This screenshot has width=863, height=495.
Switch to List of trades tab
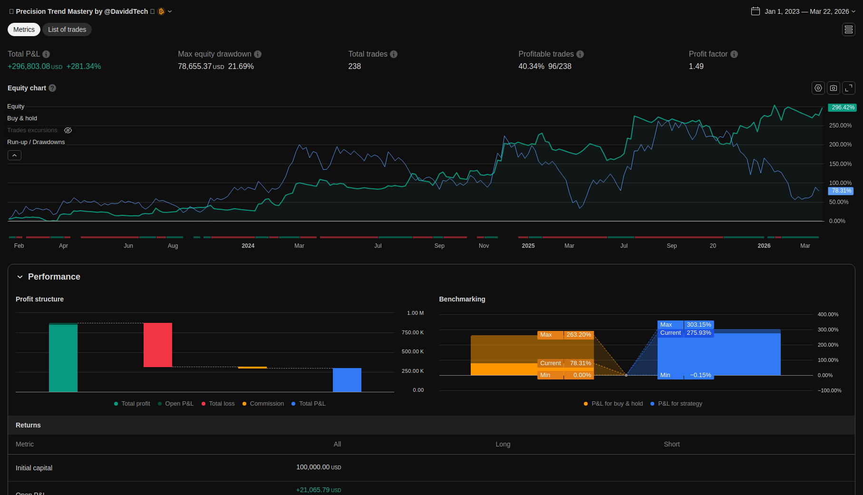67,29
